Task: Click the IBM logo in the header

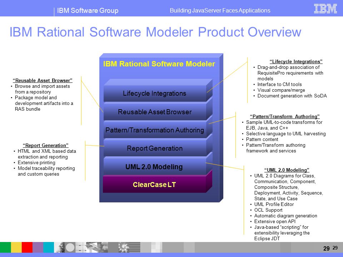Action: [x=325, y=9]
